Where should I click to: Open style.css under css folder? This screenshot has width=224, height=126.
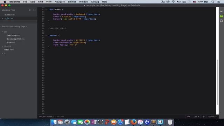11,42
